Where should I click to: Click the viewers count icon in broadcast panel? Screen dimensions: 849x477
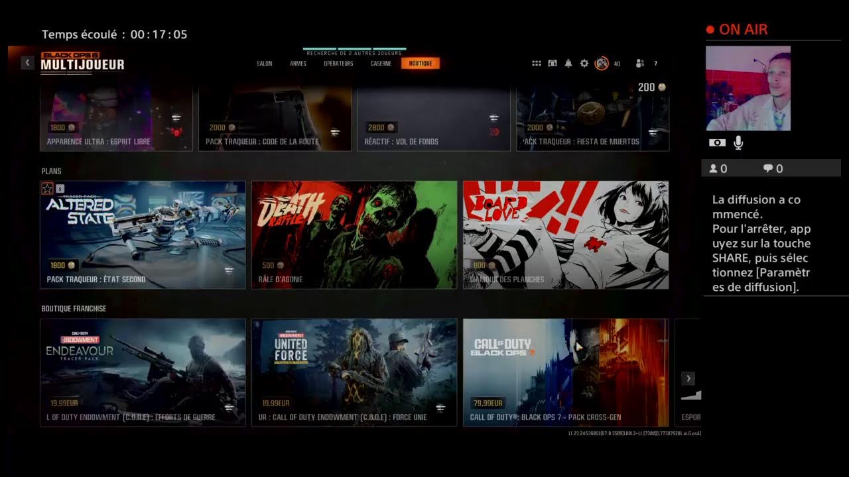coord(714,169)
